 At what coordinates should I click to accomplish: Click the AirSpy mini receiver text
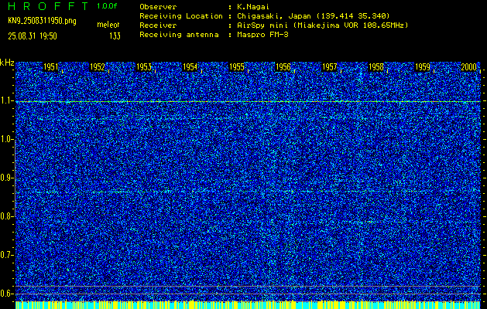[323, 25]
